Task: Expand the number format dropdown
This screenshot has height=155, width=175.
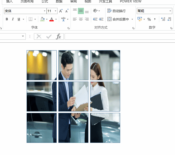Action: (170, 11)
